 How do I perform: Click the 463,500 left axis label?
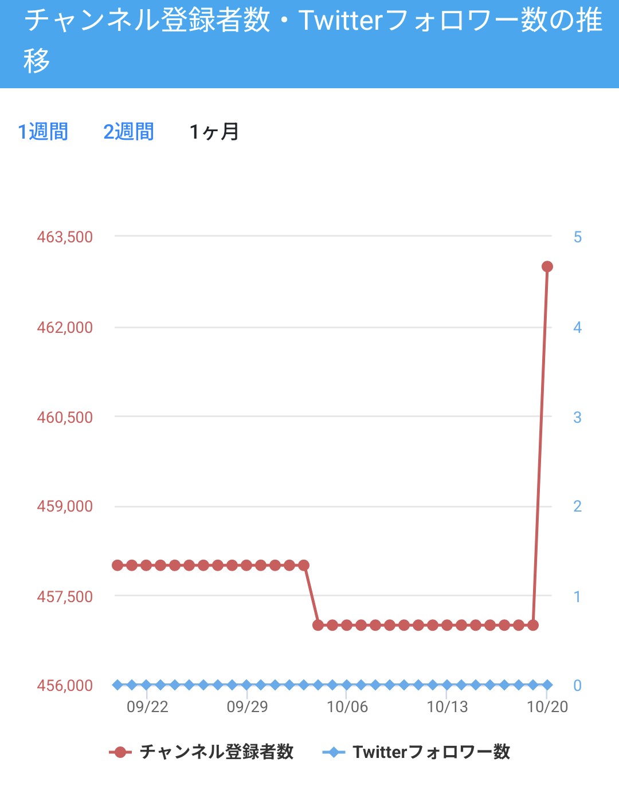coord(65,237)
